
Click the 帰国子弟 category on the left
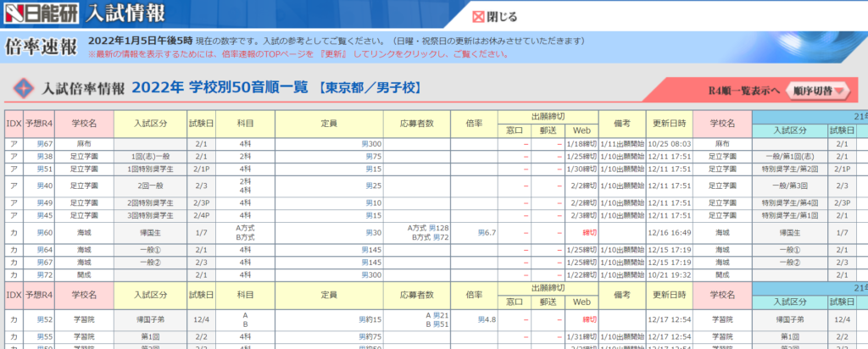151,319
